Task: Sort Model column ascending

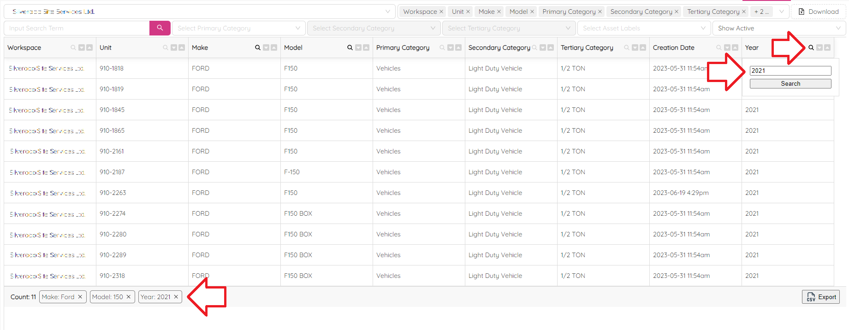Action: point(366,47)
